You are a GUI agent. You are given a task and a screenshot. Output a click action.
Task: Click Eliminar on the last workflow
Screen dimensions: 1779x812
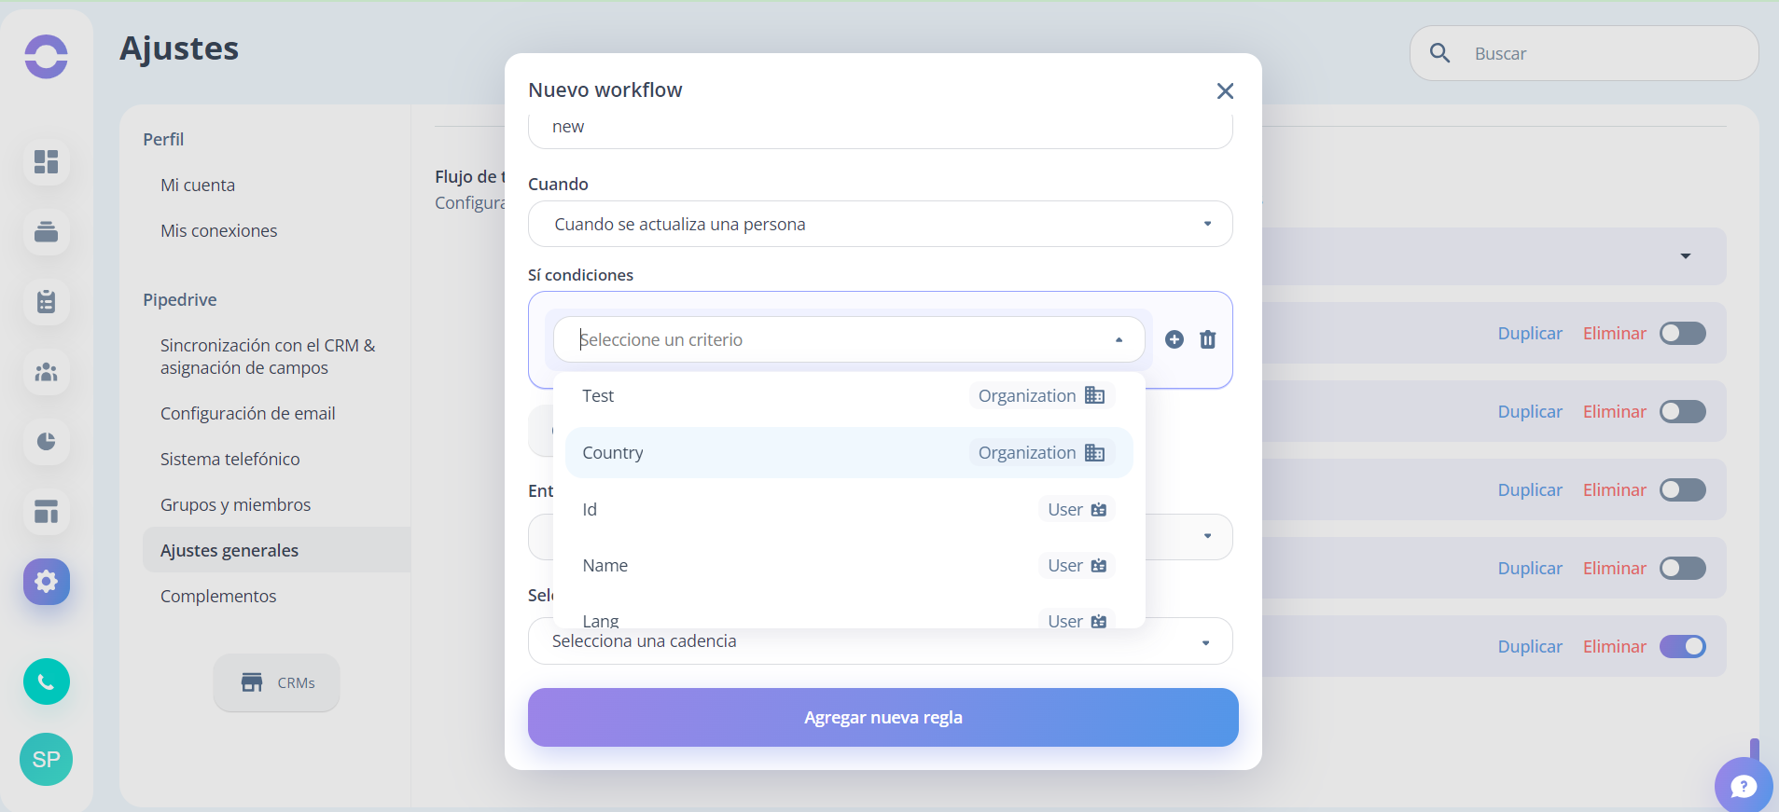[1614, 646]
